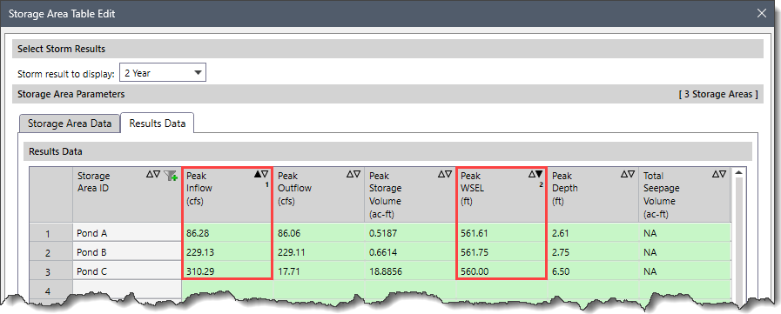The image size is (781, 314).
Task: Click the table scrollbar up arrow
Action: pos(738,172)
